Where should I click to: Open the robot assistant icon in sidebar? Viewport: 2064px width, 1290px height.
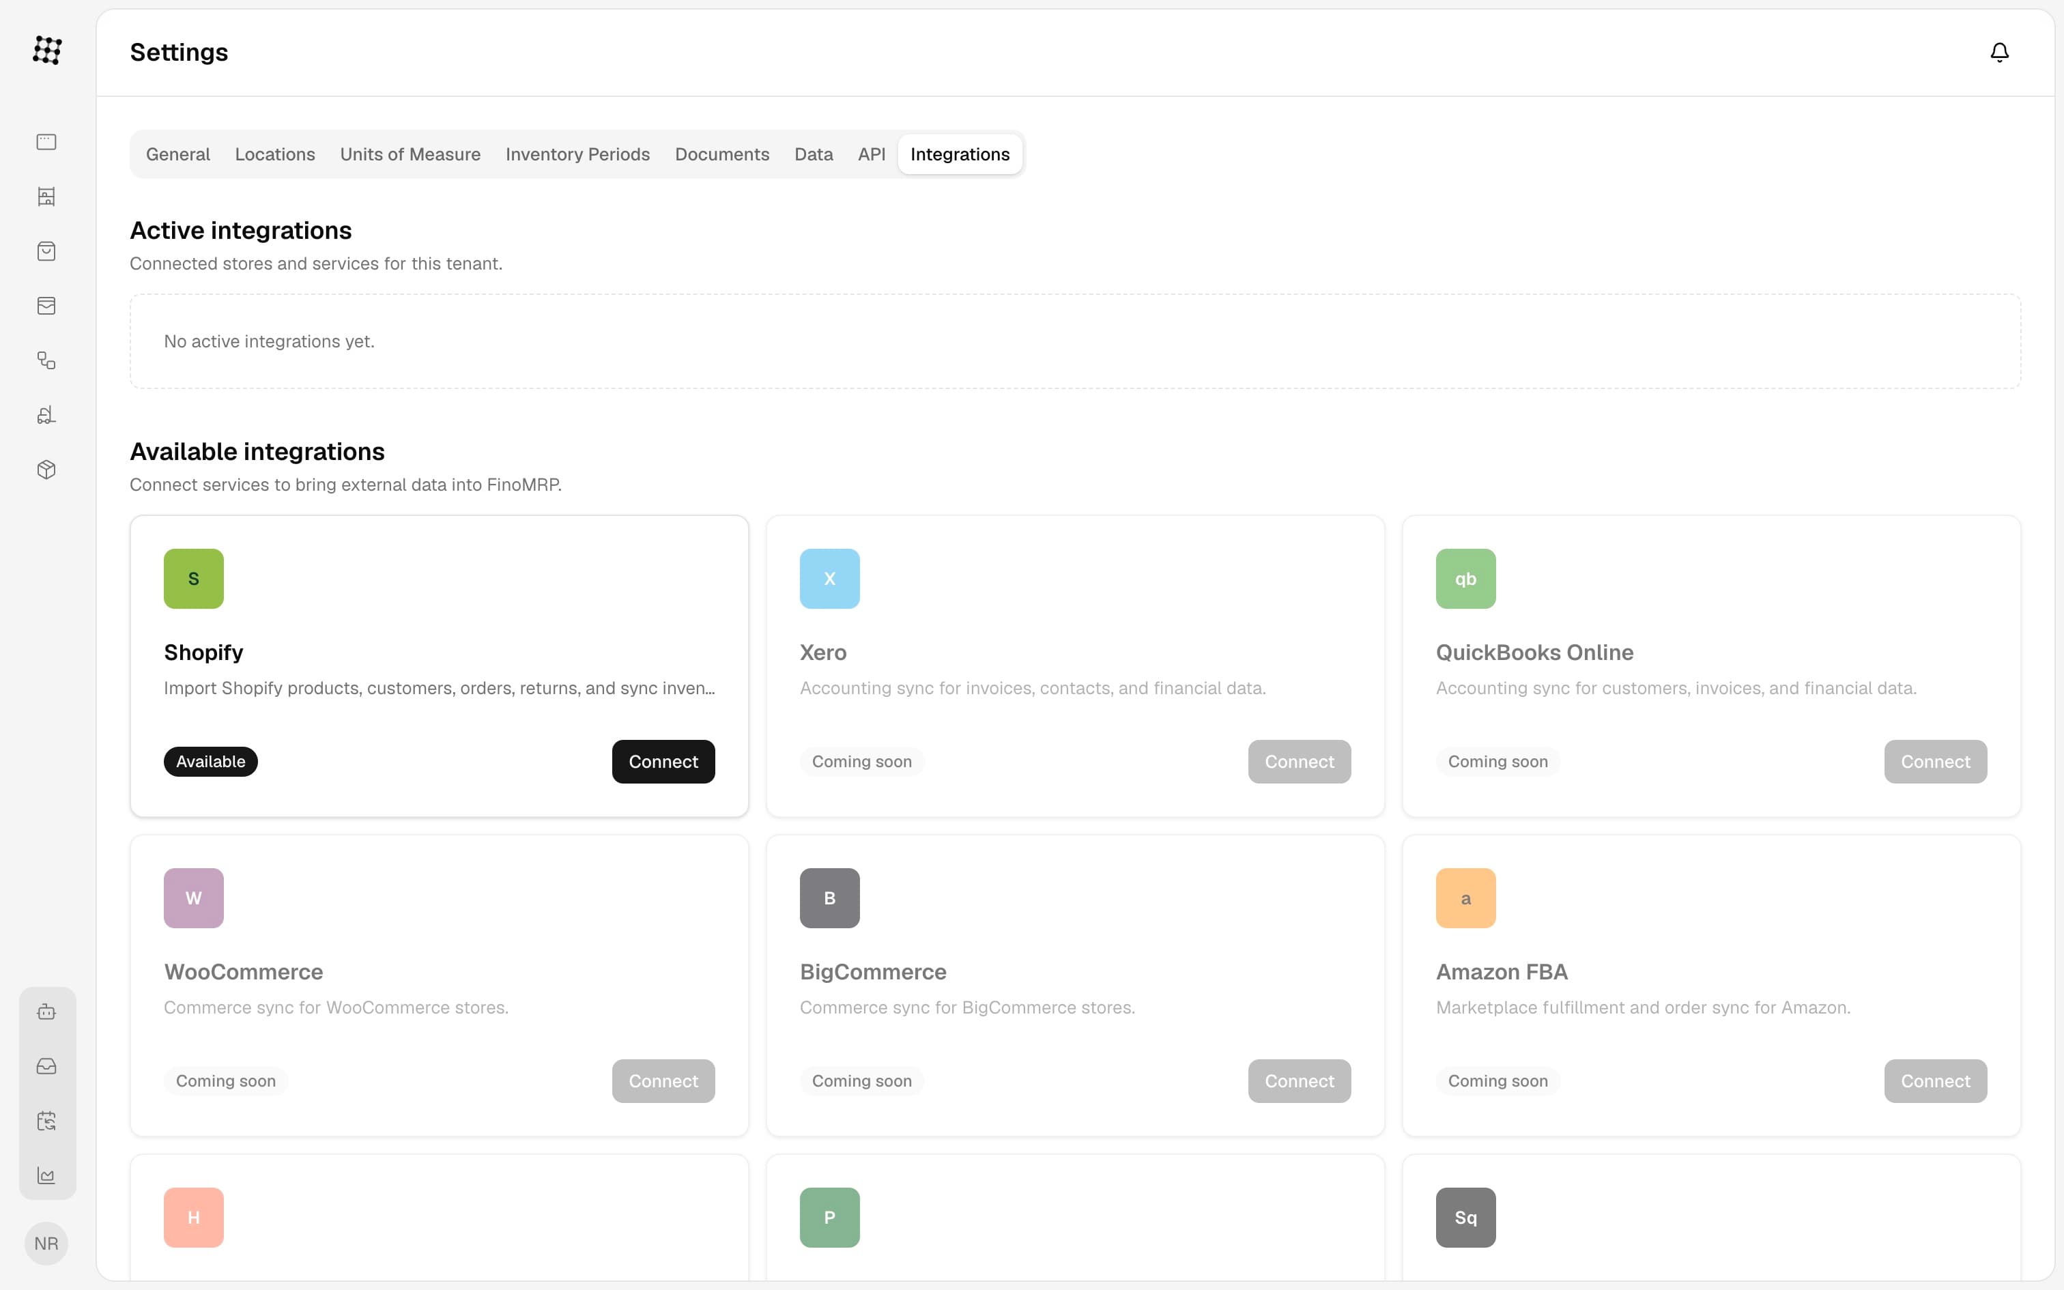tap(47, 1012)
